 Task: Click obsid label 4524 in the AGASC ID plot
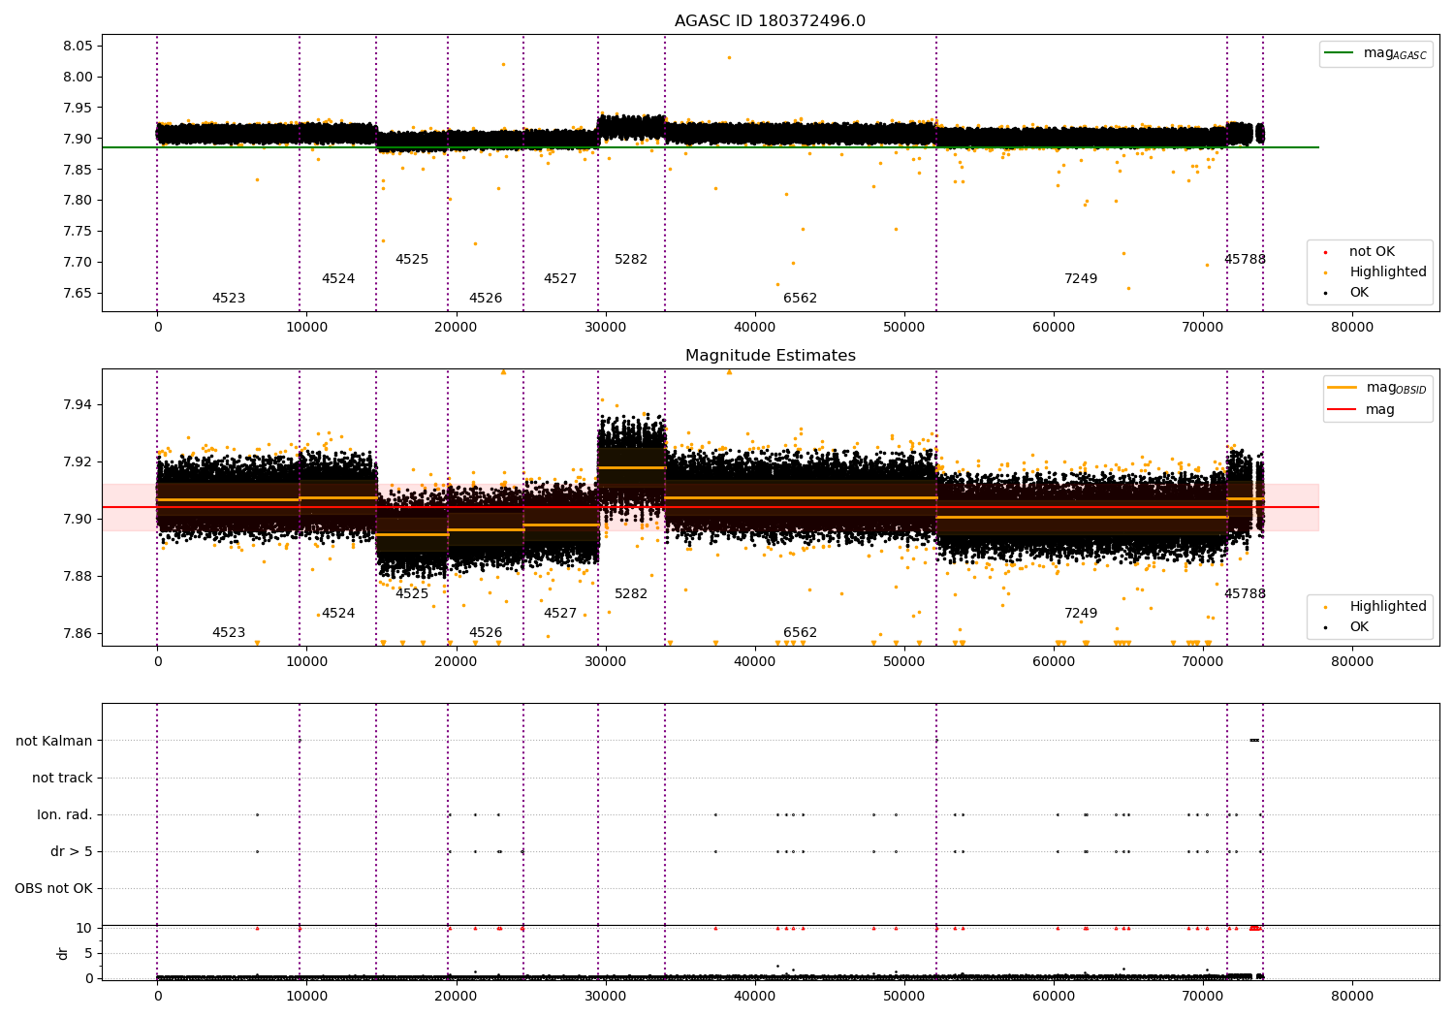[x=338, y=279]
